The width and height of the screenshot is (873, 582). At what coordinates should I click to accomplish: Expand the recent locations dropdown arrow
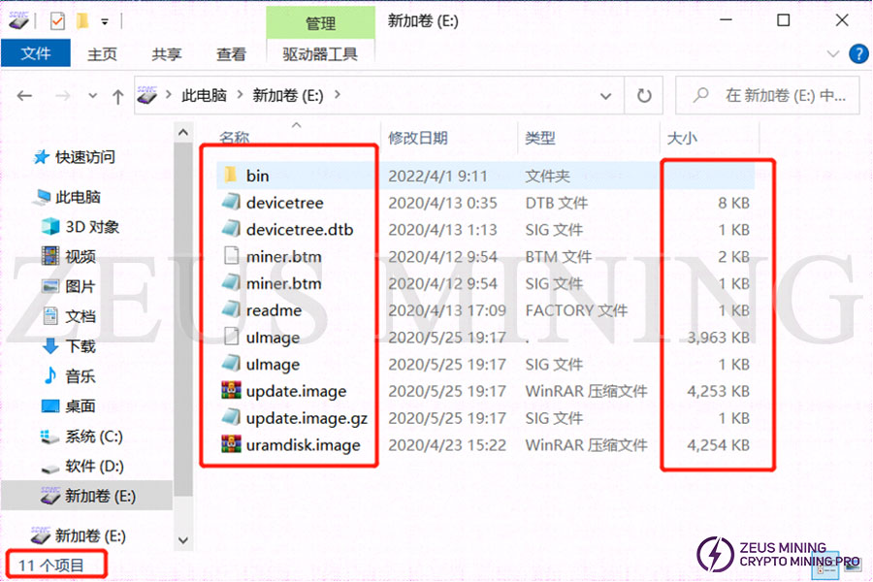[93, 96]
